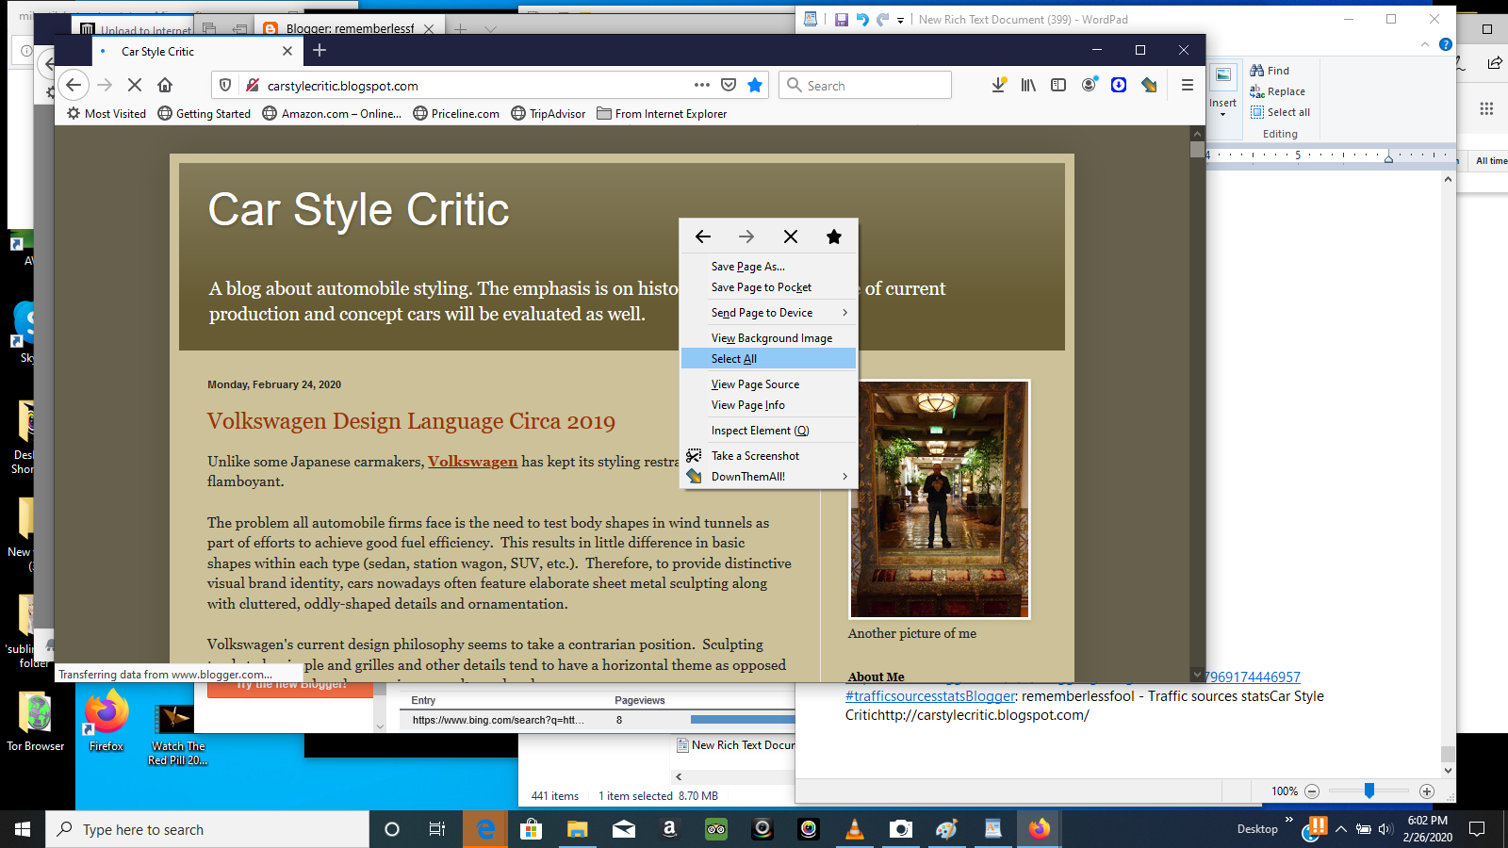Choose Save Page to Pocket menu entry

768,287
